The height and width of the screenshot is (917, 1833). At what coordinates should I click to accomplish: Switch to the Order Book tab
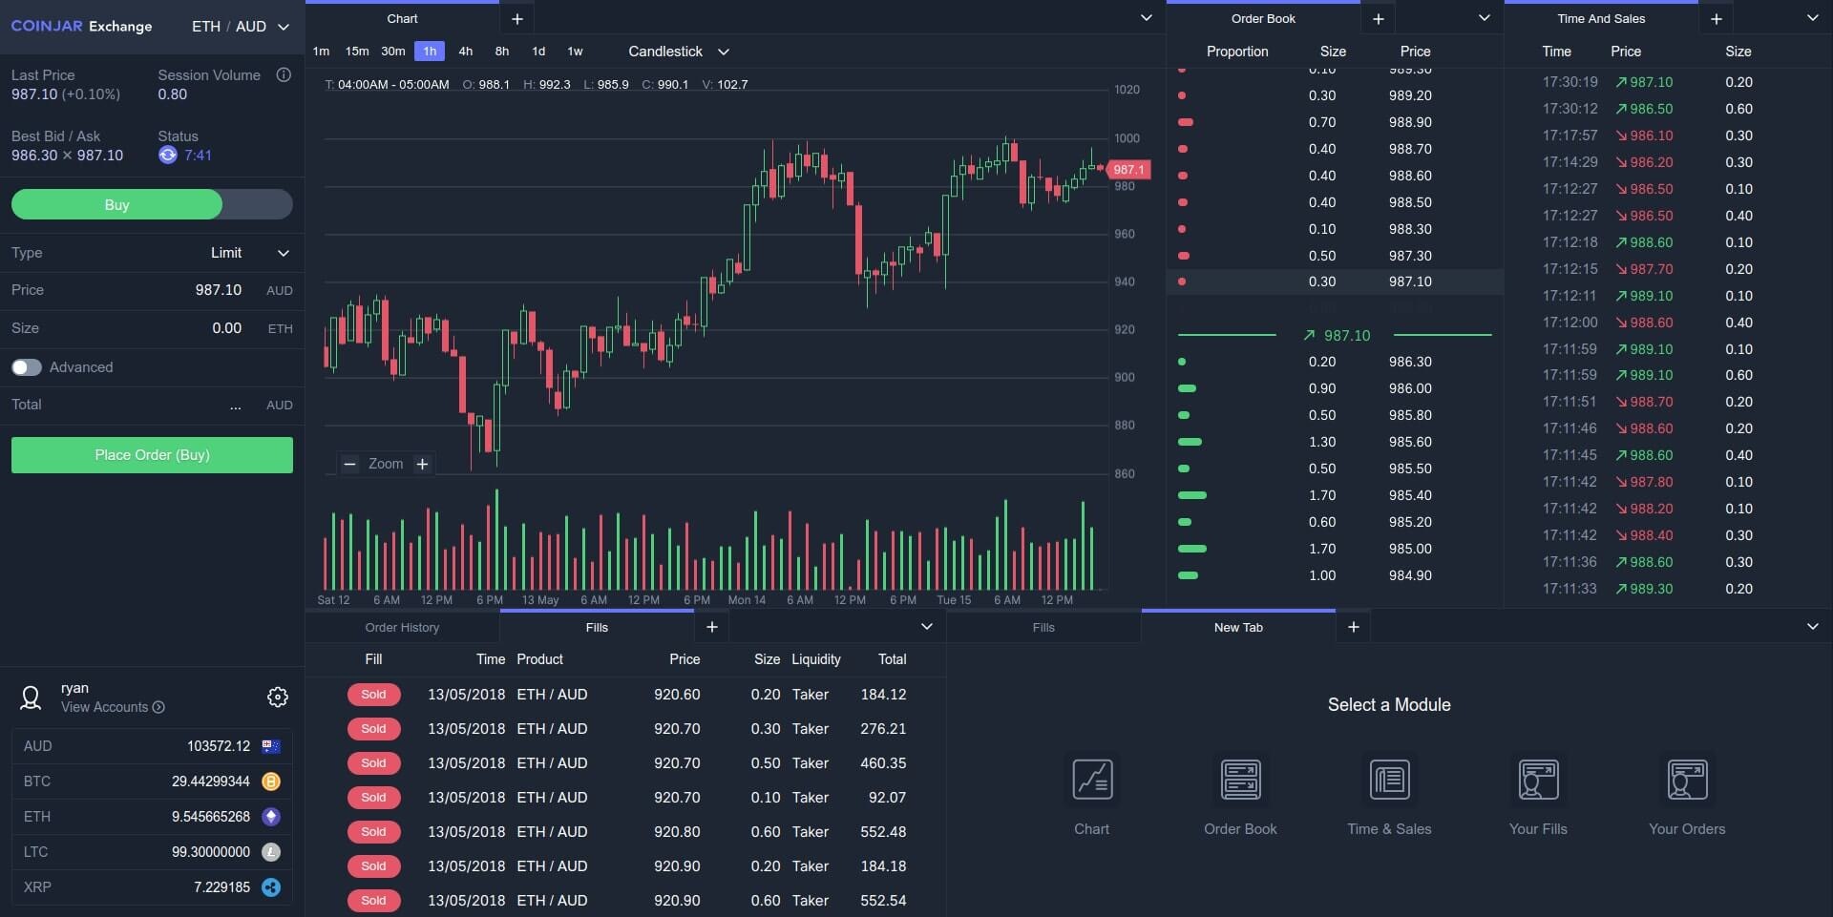coord(1263,18)
